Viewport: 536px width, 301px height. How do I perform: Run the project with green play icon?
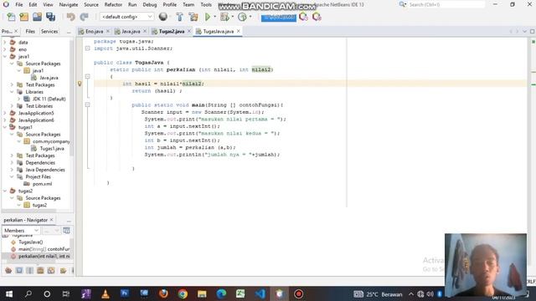[208, 17]
